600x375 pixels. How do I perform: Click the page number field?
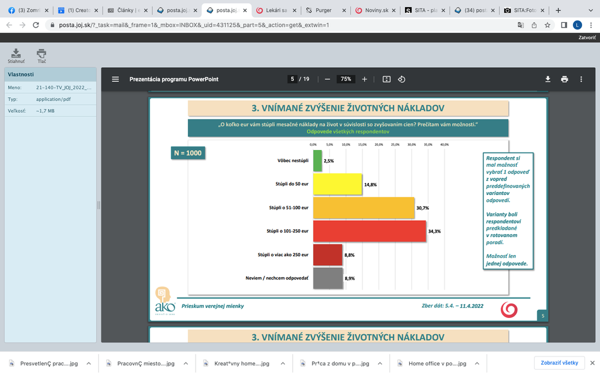click(293, 79)
